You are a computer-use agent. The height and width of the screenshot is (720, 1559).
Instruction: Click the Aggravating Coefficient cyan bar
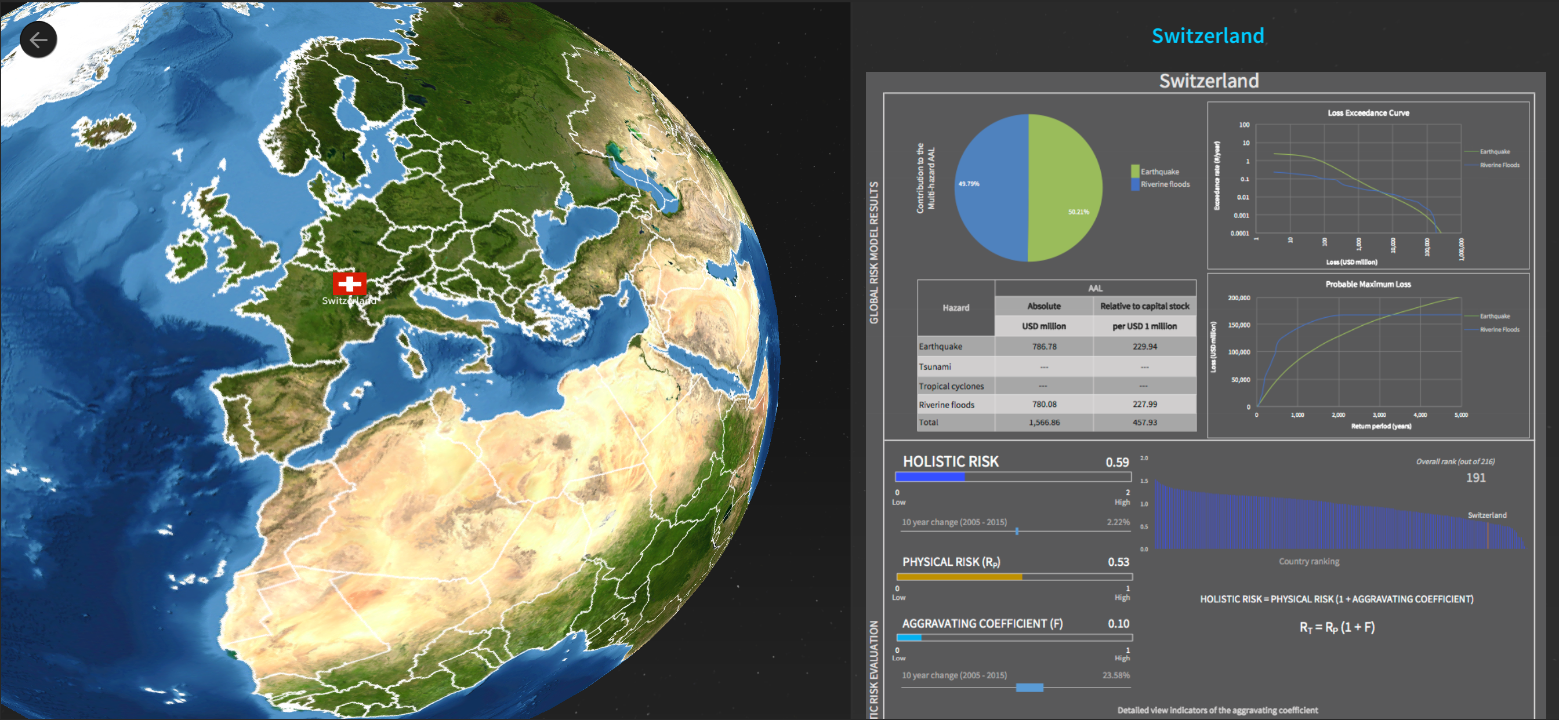click(908, 637)
